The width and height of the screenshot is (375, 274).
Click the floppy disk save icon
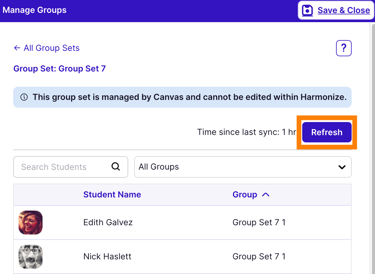(307, 10)
